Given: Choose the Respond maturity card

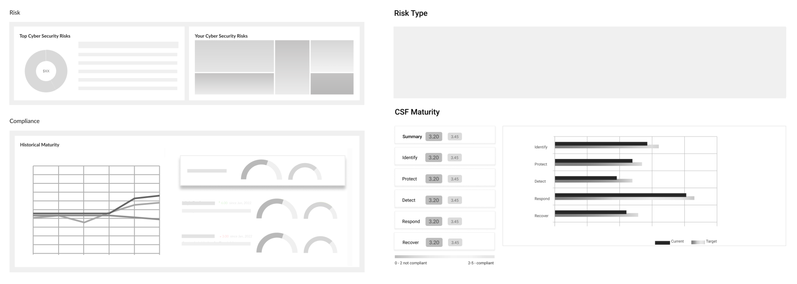Looking at the screenshot, I should 445,220.
